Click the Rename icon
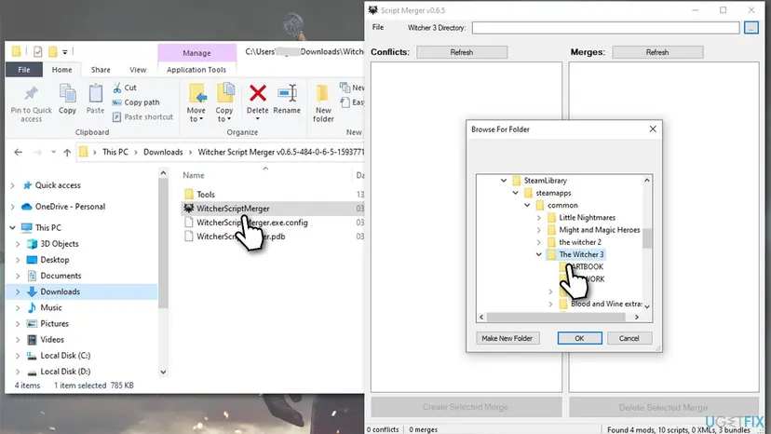771x434 pixels. pos(287,93)
